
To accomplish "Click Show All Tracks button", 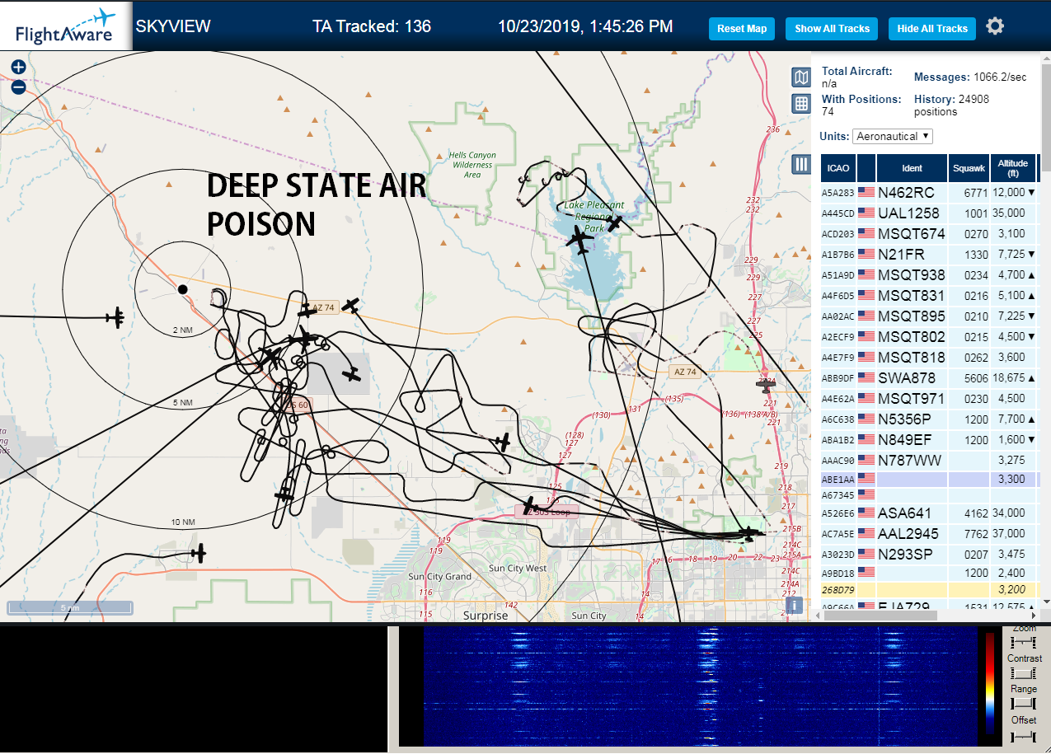I will 832,28.
